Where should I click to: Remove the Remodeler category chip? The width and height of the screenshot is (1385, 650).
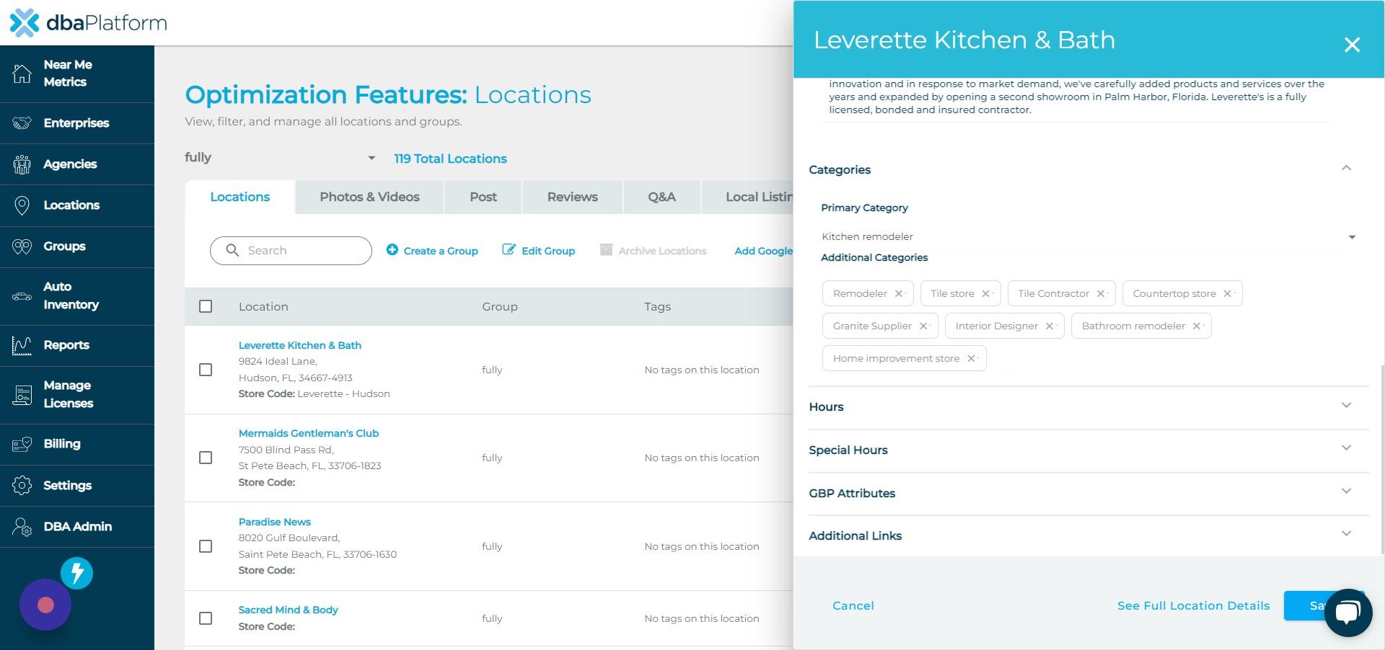pyautogui.click(x=899, y=293)
